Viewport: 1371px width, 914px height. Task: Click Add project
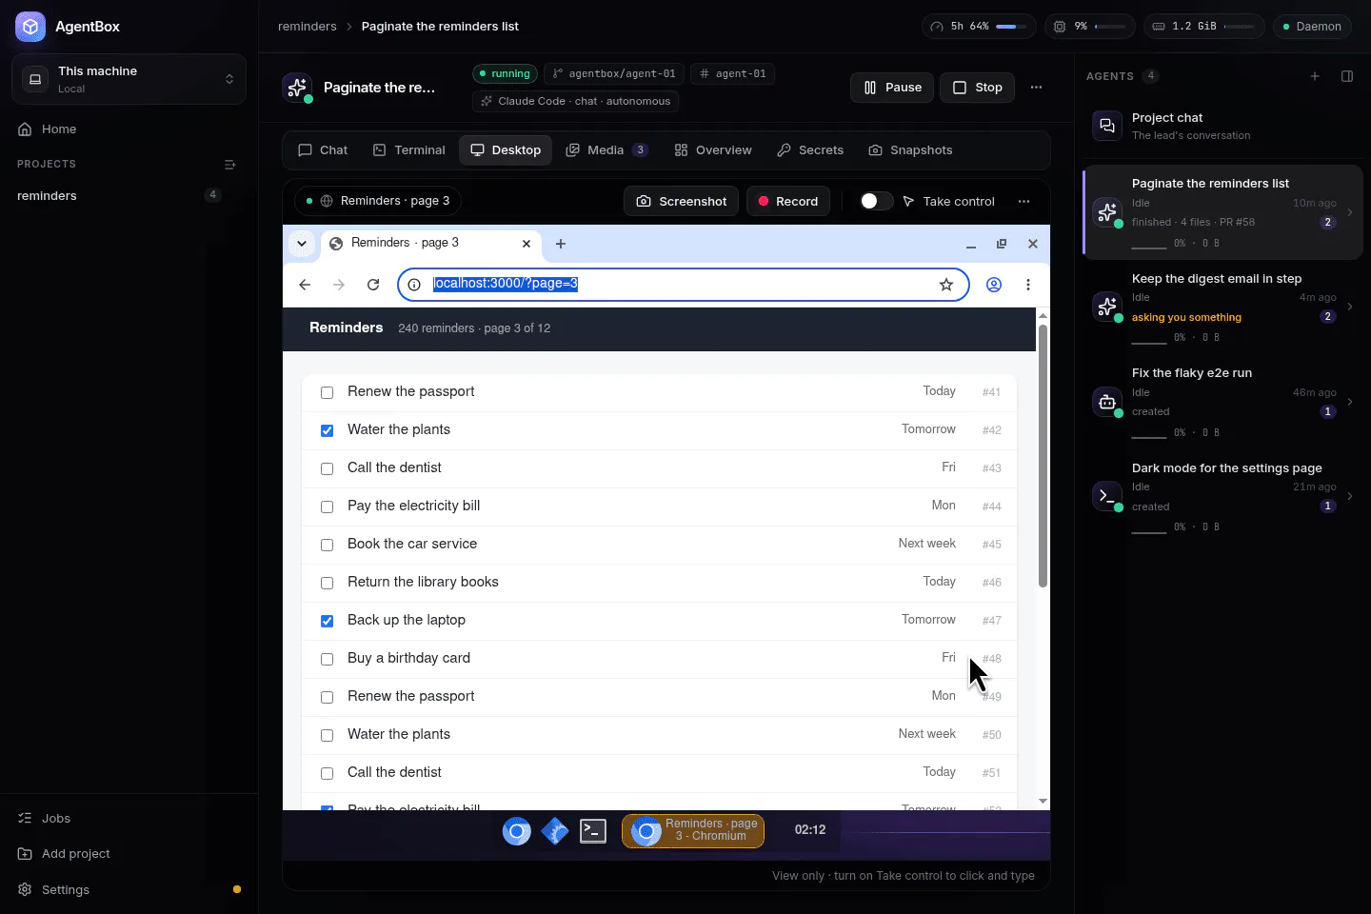tap(129, 854)
